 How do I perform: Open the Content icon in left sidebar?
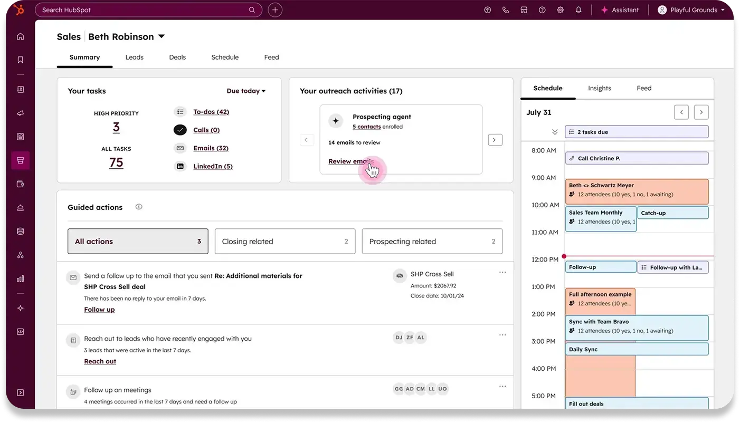pos(21,137)
